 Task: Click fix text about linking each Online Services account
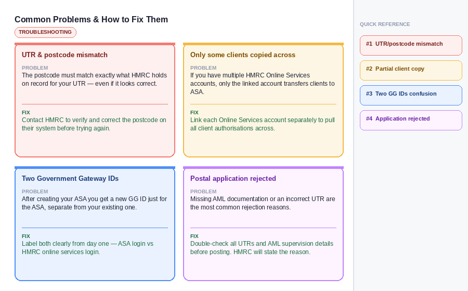[x=262, y=124]
